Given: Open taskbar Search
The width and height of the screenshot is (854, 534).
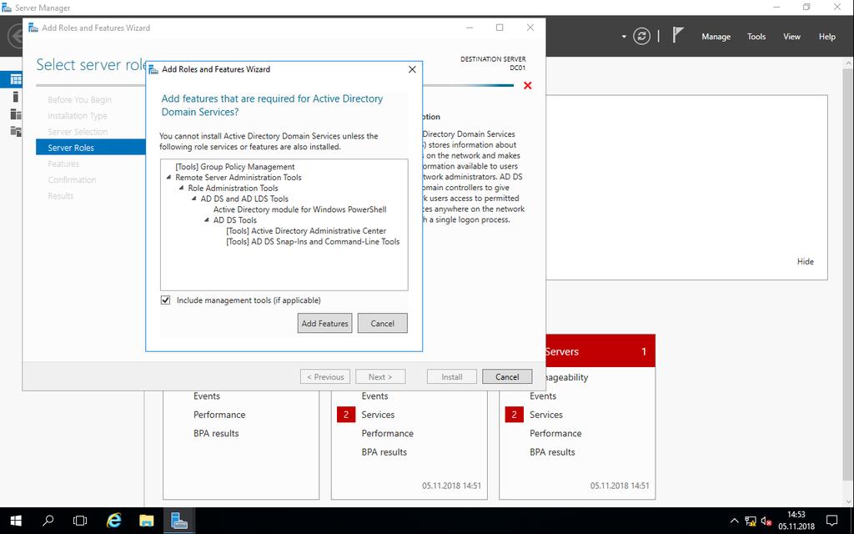Looking at the screenshot, I should coord(48,521).
